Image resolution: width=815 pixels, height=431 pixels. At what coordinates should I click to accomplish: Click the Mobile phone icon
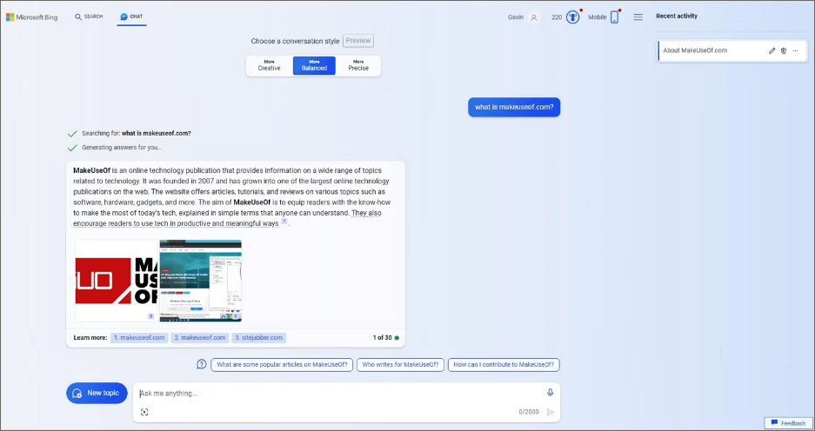(614, 17)
